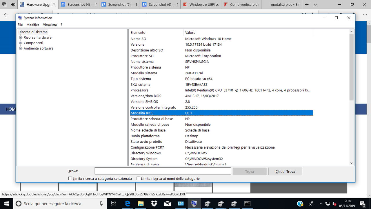Click the blue help question-mark tray icon
The width and height of the screenshot is (371, 209).
(x=300, y=204)
